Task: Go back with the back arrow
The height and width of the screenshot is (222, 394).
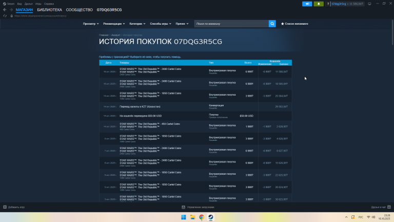Action: [5, 10]
